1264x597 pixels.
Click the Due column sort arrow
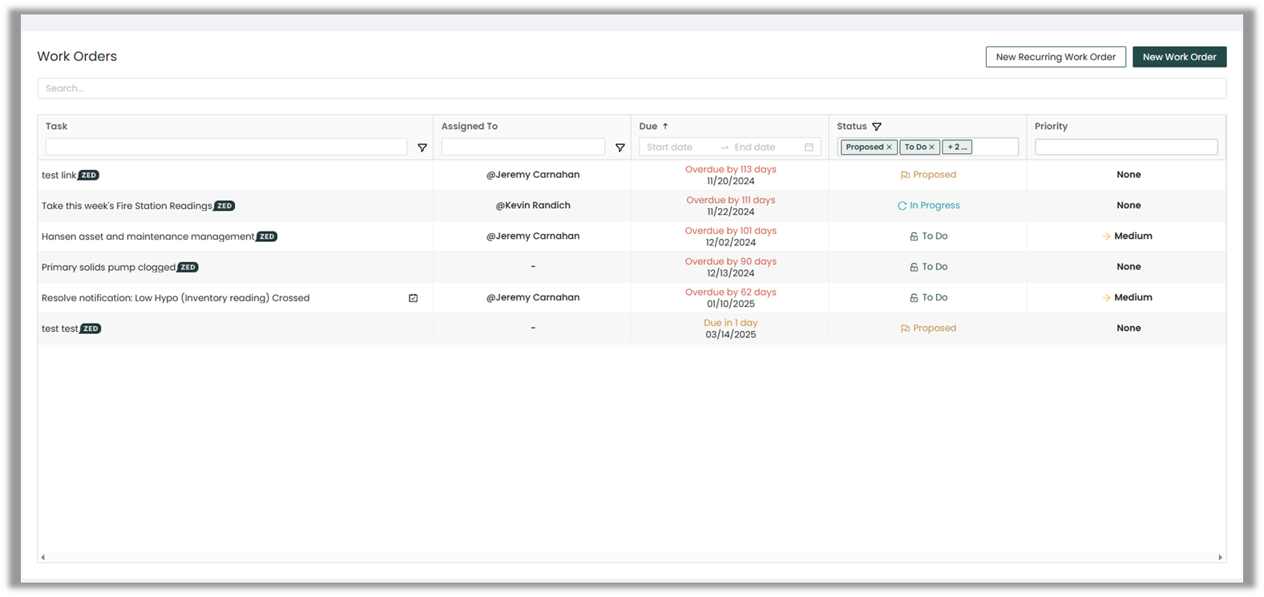coord(665,127)
